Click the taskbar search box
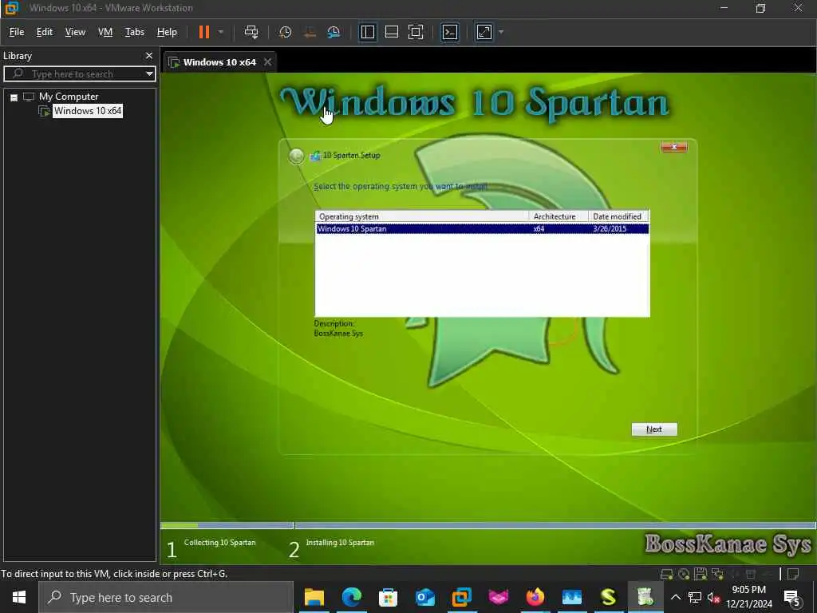 tap(166, 597)
